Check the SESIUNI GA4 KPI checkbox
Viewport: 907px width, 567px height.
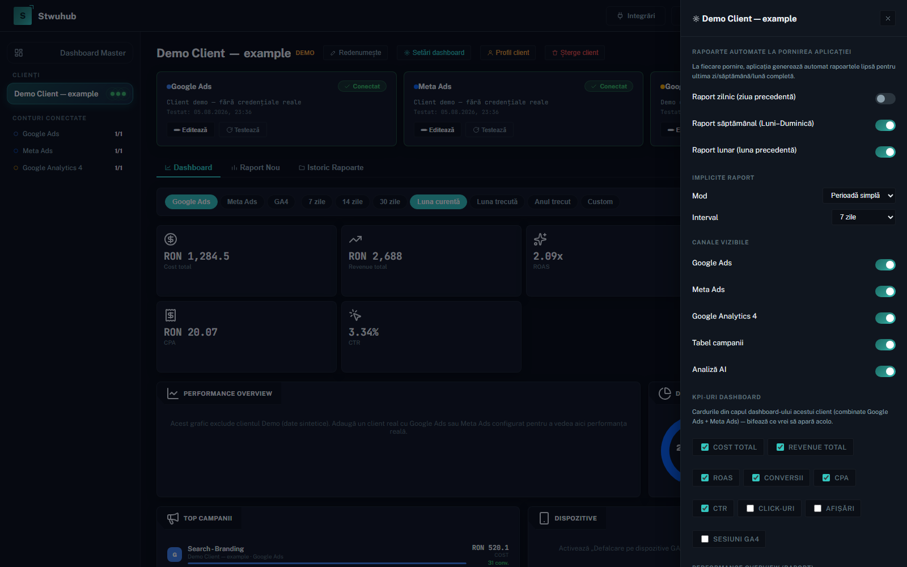pyautogui.click(x=705, y=539)
